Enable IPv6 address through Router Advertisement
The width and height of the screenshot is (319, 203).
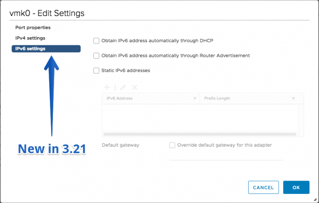(x=96, y=55)
